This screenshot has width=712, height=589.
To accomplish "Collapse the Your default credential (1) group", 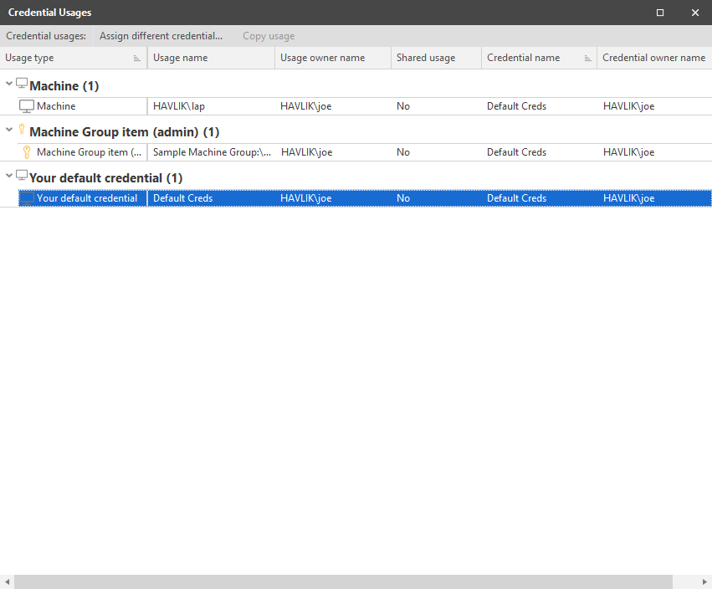I will click(x=8, y=177).
